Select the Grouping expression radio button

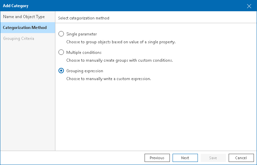pos(61,71)
